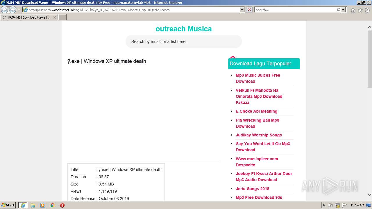372x209 pixels.
Task: Click the volume speaker tray icon
Action: 330,205
